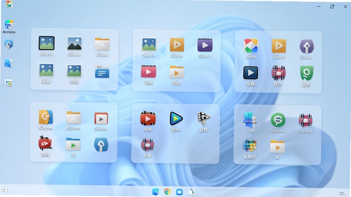351x197 pixels.
Task: Open the Windows Start button
Action: coord(5,190)
